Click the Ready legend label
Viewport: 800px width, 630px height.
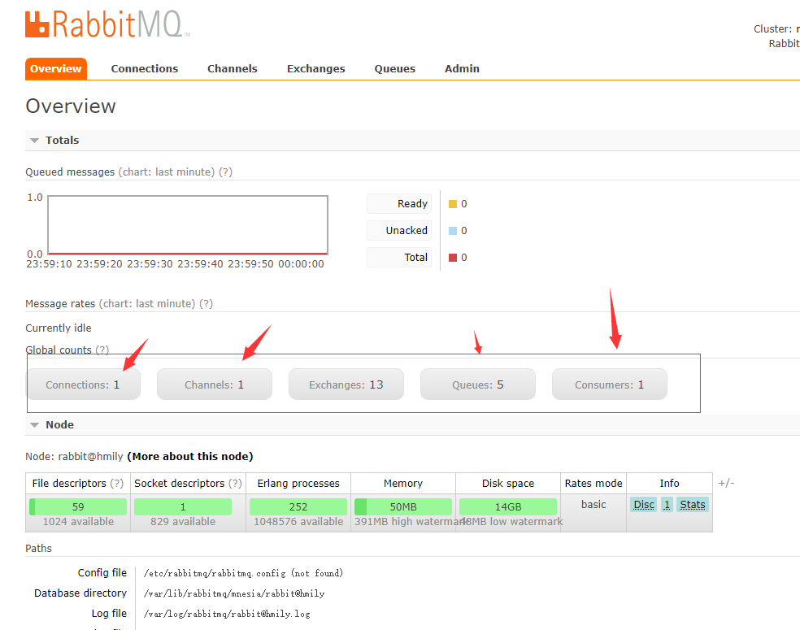[399, 203]
